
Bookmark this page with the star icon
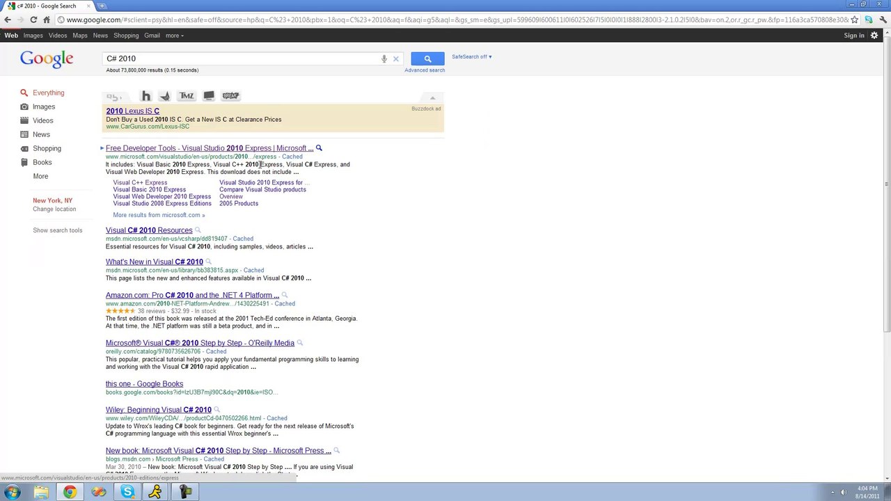click(x=855, y=19)
